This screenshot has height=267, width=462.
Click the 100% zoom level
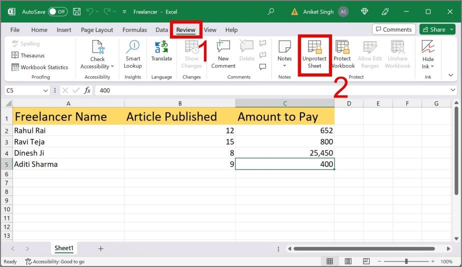tap(446, 261)
